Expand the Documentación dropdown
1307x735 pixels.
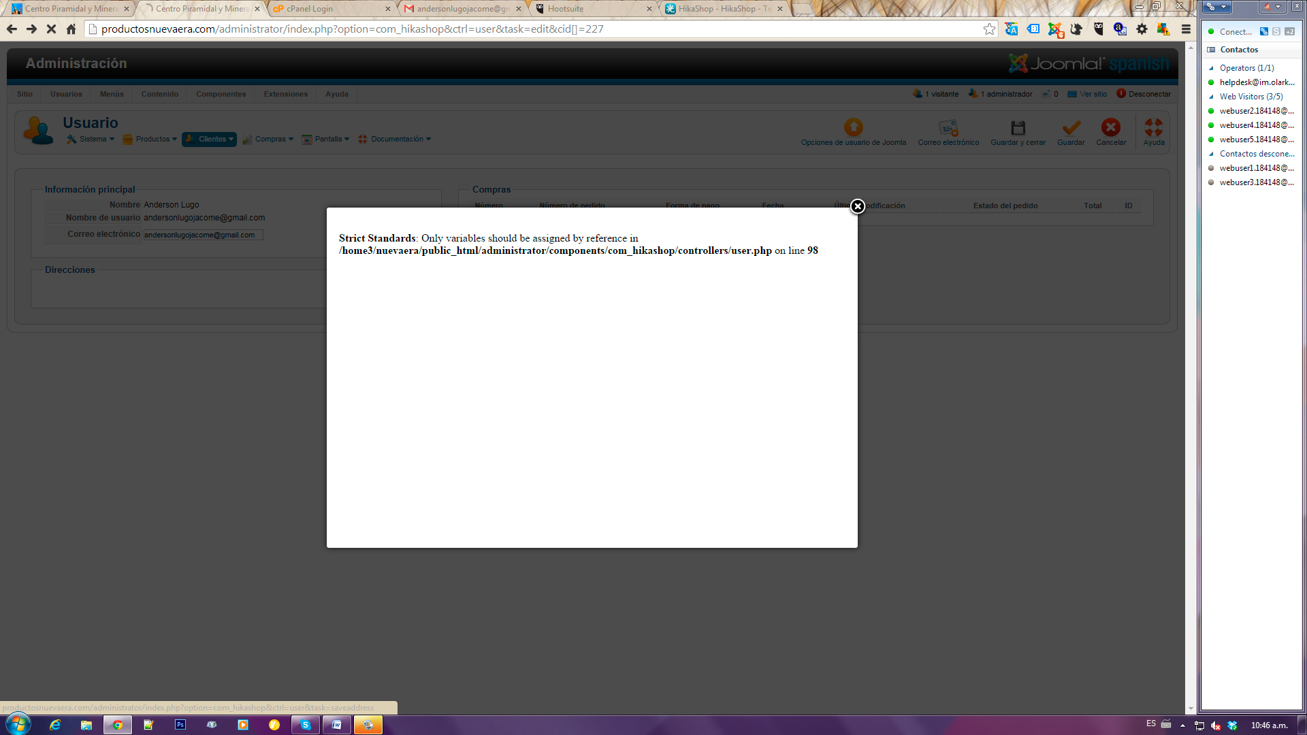tap(396, 139)
